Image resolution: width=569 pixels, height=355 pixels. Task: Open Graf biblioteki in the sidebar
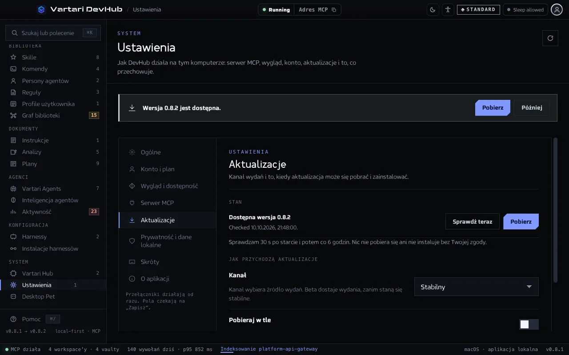coord(53,115)
